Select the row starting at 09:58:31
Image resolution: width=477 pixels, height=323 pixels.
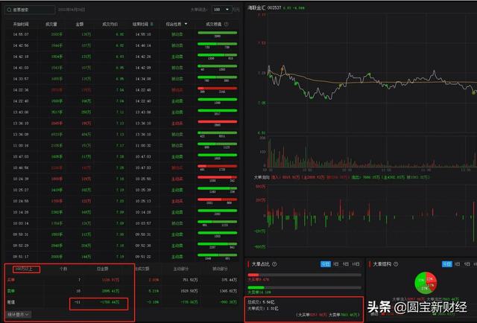(121, 234)
